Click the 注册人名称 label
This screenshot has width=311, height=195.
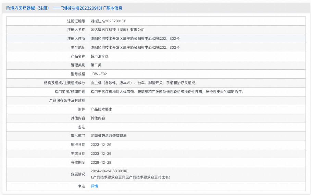point(76,30)
